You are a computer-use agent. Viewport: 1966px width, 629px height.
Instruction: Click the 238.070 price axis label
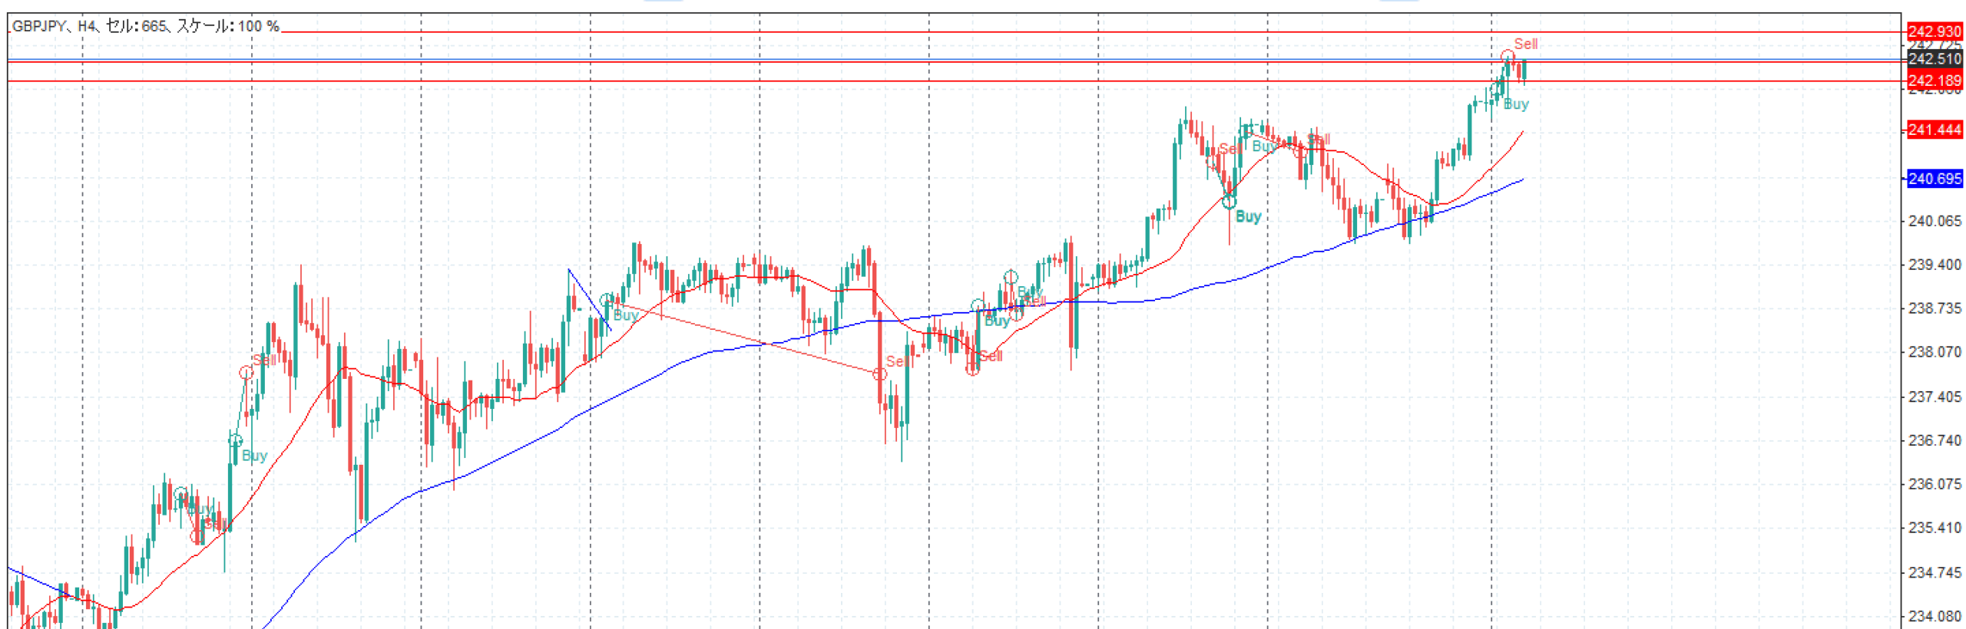tap(1934, 352)
